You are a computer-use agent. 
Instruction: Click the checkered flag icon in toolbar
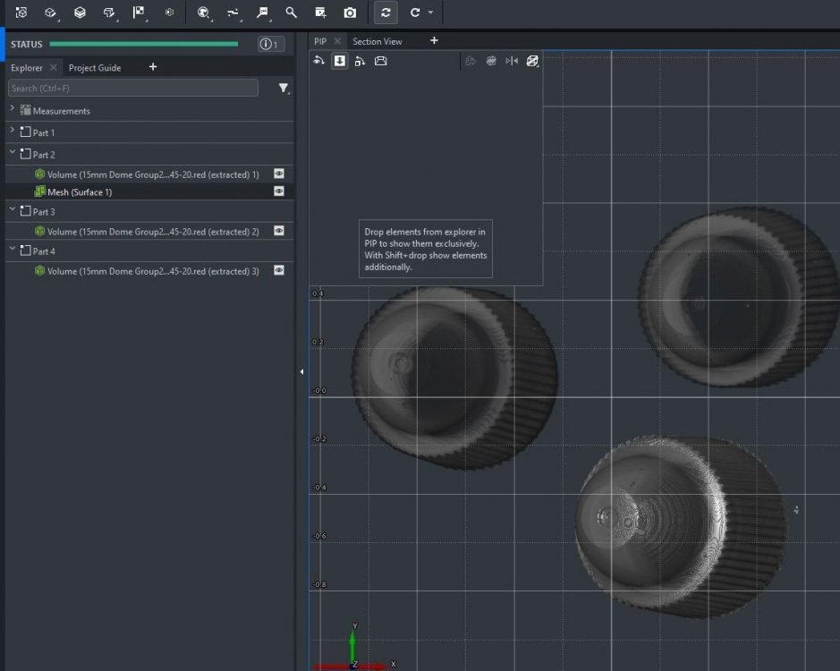coord(139,13)
